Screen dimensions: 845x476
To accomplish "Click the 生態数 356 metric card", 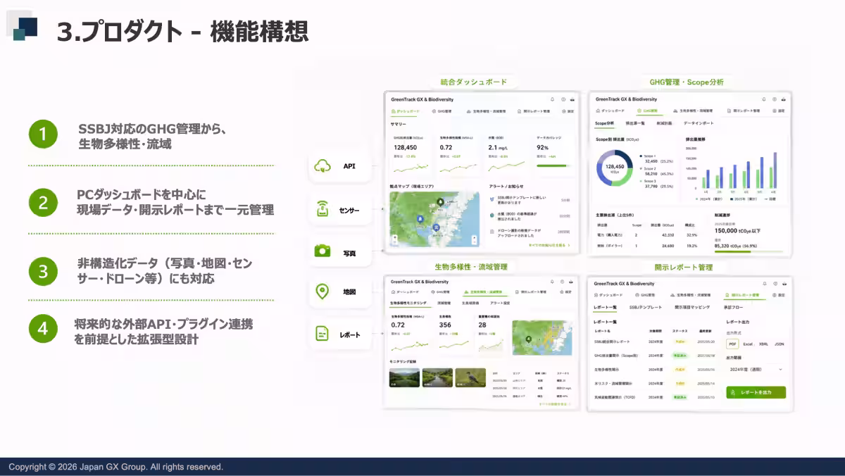I will pos(454,334).
